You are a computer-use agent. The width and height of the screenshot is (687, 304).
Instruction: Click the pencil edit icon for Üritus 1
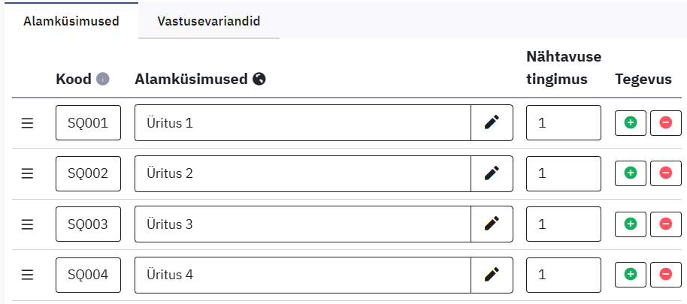[x=492, y=122]
